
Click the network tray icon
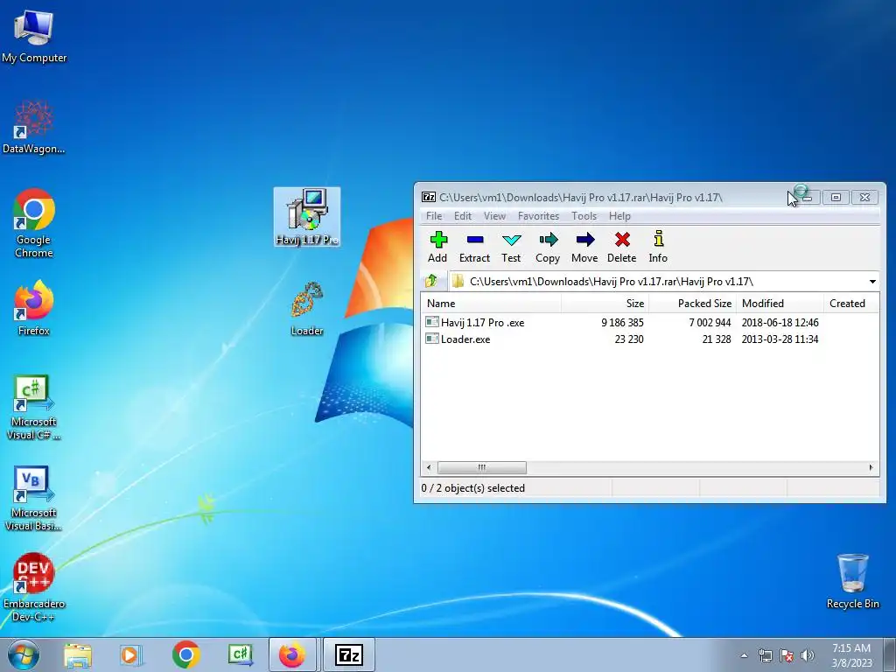click(765, 655)
